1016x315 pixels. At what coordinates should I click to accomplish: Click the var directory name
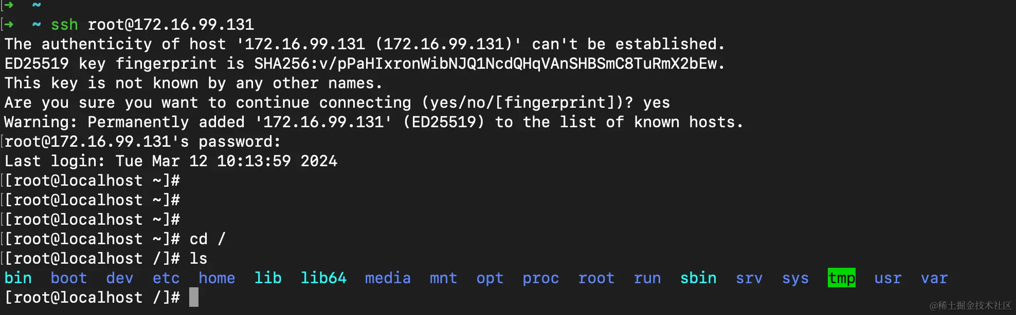click(x=934, y=278)
